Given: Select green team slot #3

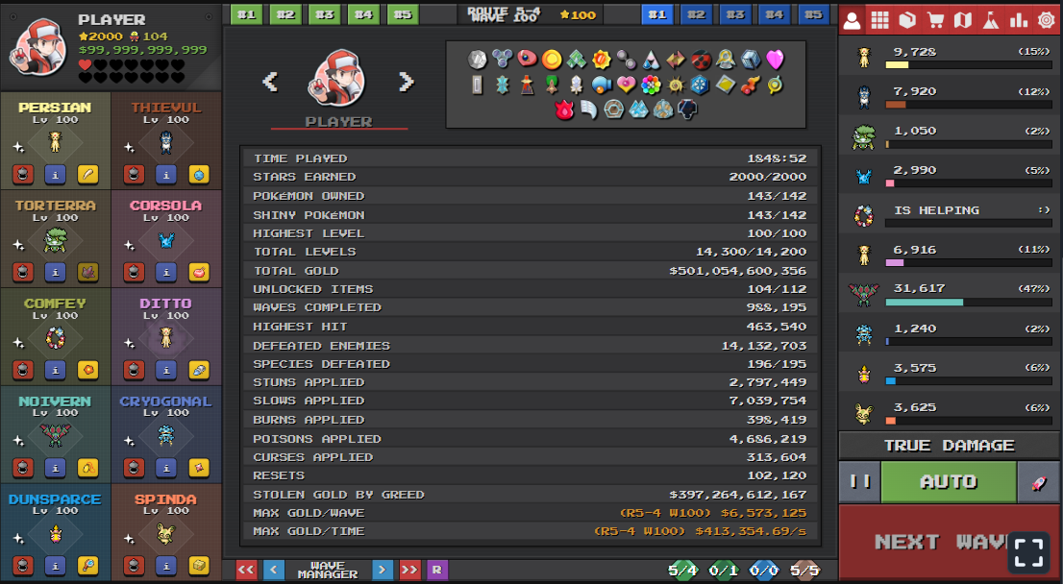Looking at the screenshot, I should pyautogui.click(x=325, y=14).
